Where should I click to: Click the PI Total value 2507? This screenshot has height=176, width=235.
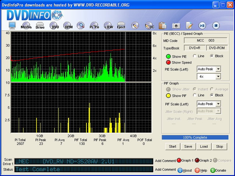(20, 144)
